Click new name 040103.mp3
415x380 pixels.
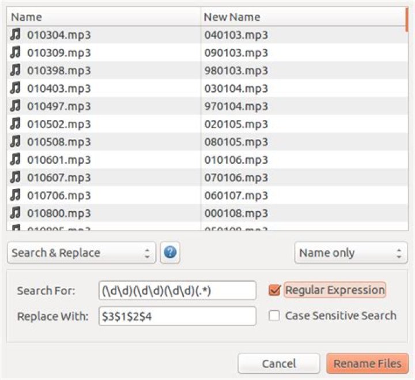point(236,35)
